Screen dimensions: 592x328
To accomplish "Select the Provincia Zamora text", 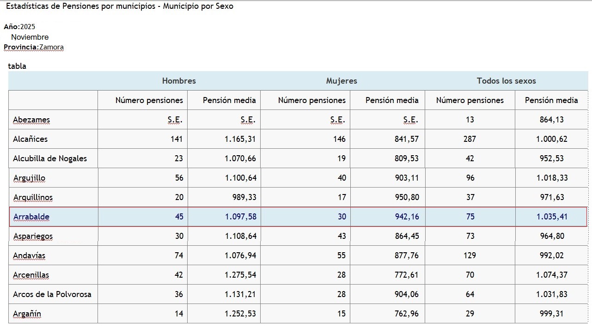I will pos(34,47).
